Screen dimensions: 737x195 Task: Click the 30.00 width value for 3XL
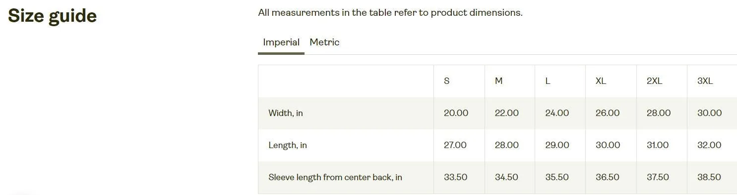[709, 113]
